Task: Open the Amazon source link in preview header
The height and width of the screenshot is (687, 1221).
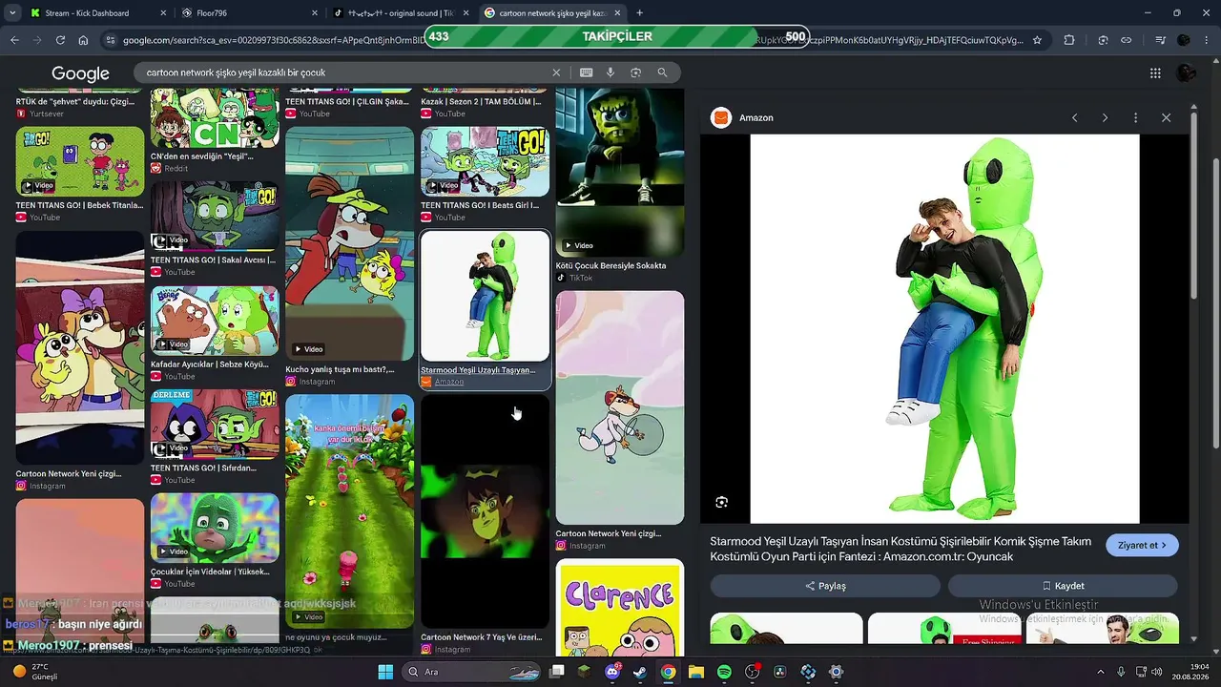Action: click(x=742, y=117)
